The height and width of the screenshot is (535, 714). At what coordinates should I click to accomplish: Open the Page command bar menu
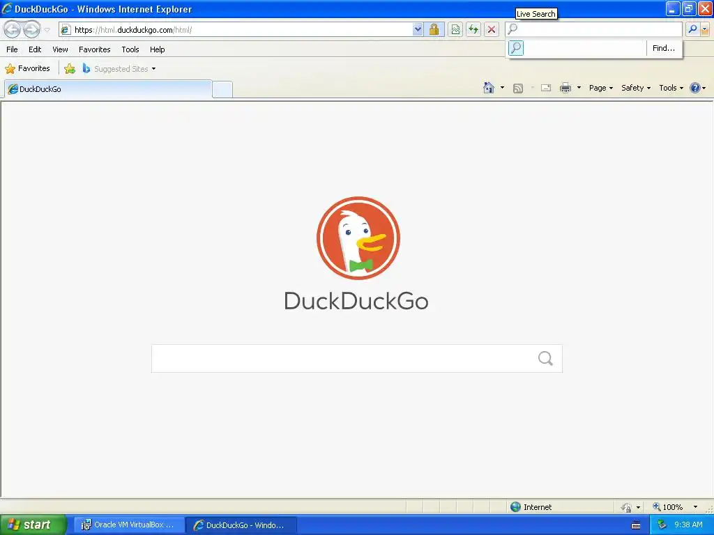[600, 88]
